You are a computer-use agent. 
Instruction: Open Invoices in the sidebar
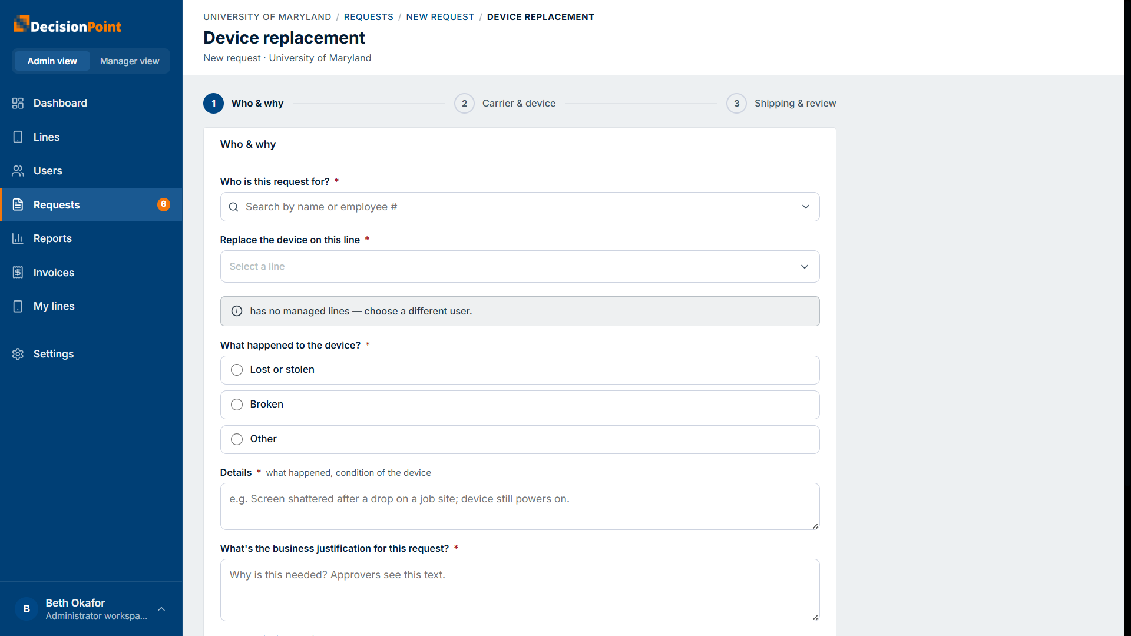[x=91, y=273]
